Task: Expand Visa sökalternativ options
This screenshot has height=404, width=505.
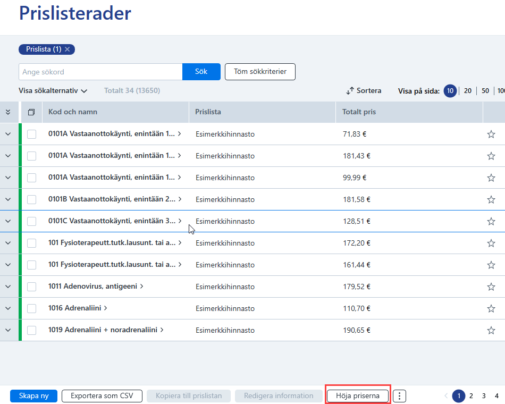Action: (53, 90)
